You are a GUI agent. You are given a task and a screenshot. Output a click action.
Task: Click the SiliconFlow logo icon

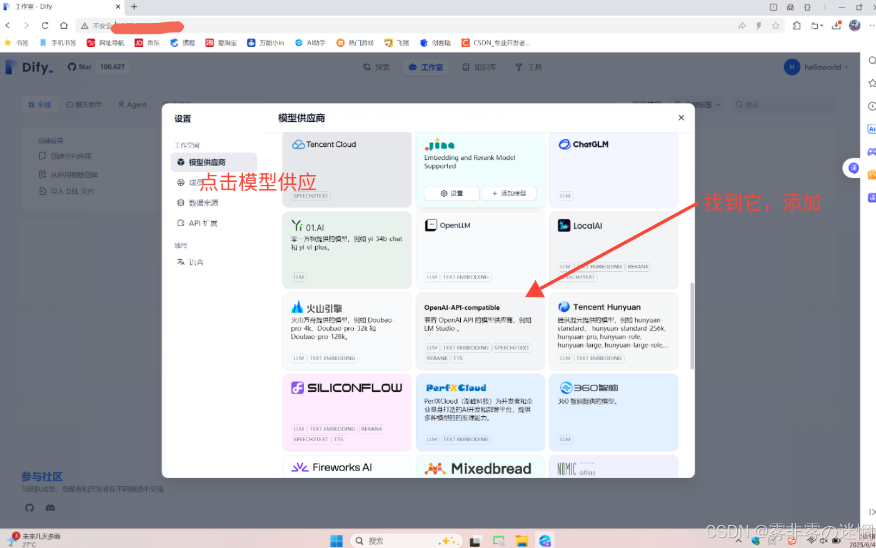tap(298, 388)
